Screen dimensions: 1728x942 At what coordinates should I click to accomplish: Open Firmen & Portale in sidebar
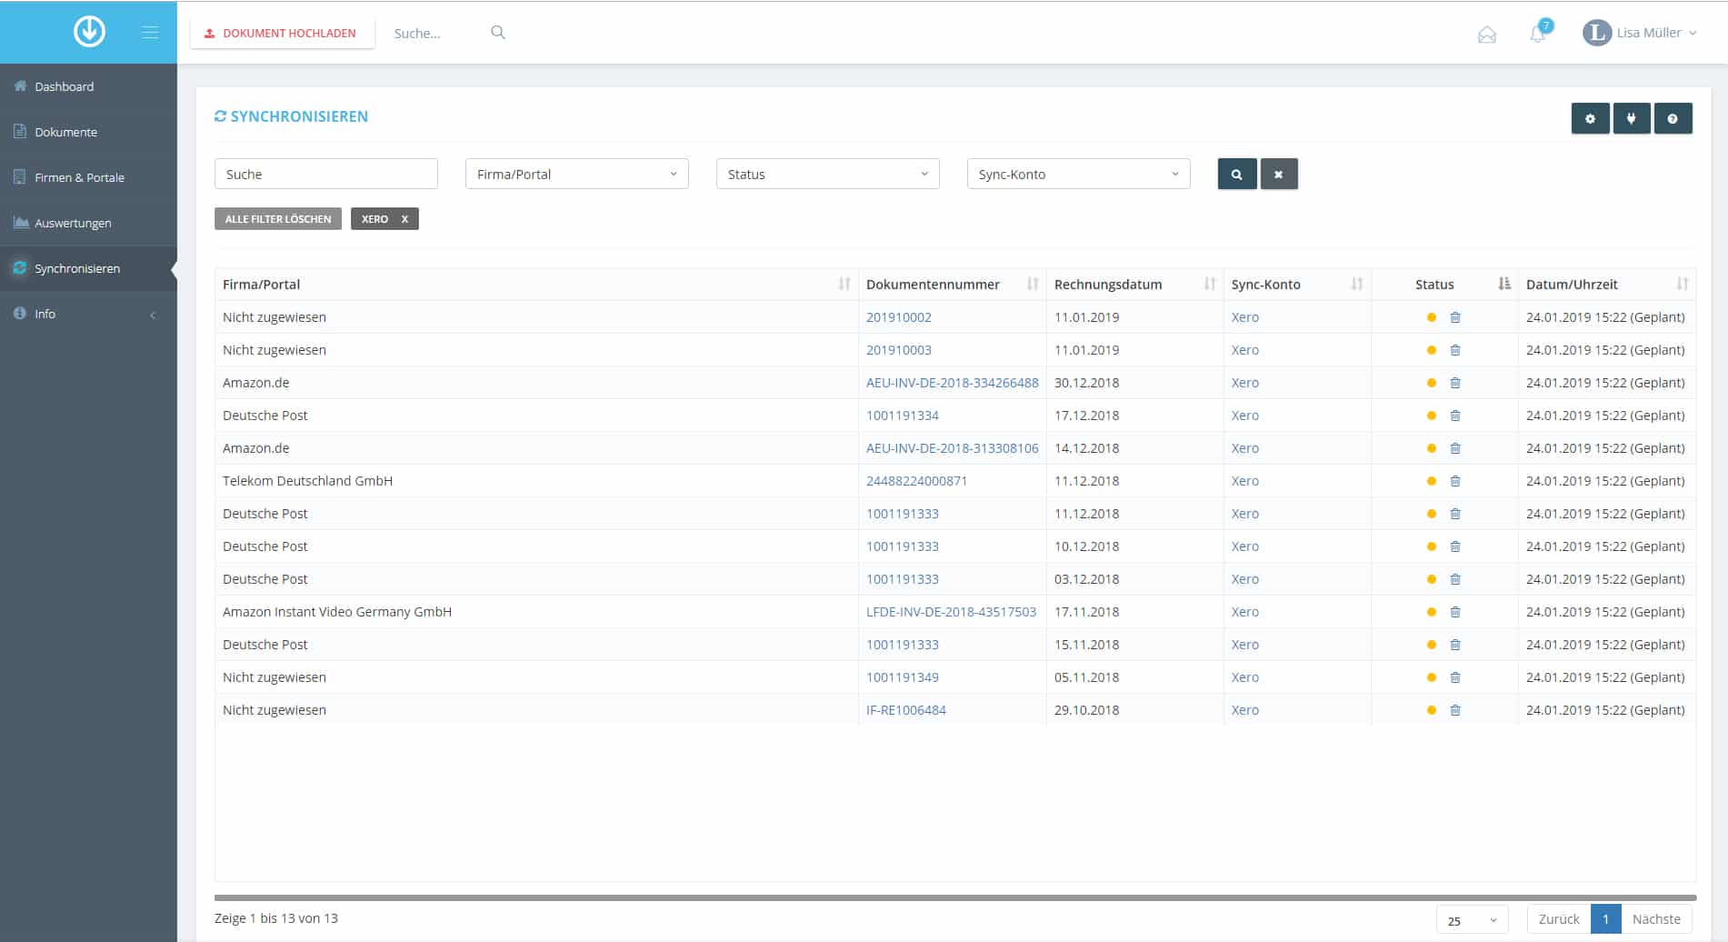(88, 177)
